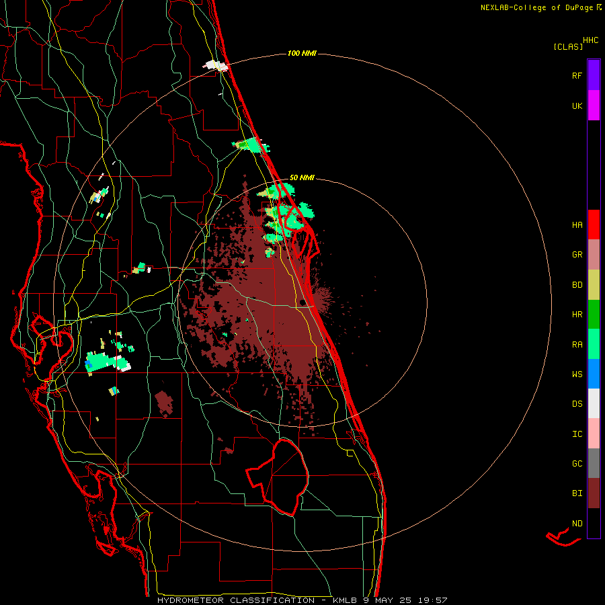Click the RF legend label
Viewport: 605px width, 605px height.
point(577,75)
